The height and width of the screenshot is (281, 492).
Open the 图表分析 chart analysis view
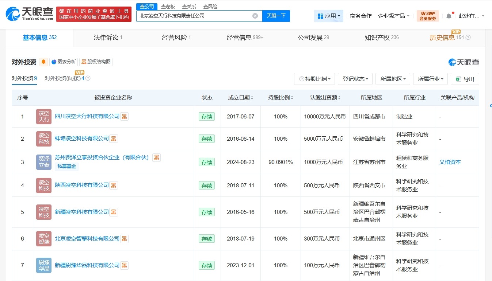coord(63,62)
